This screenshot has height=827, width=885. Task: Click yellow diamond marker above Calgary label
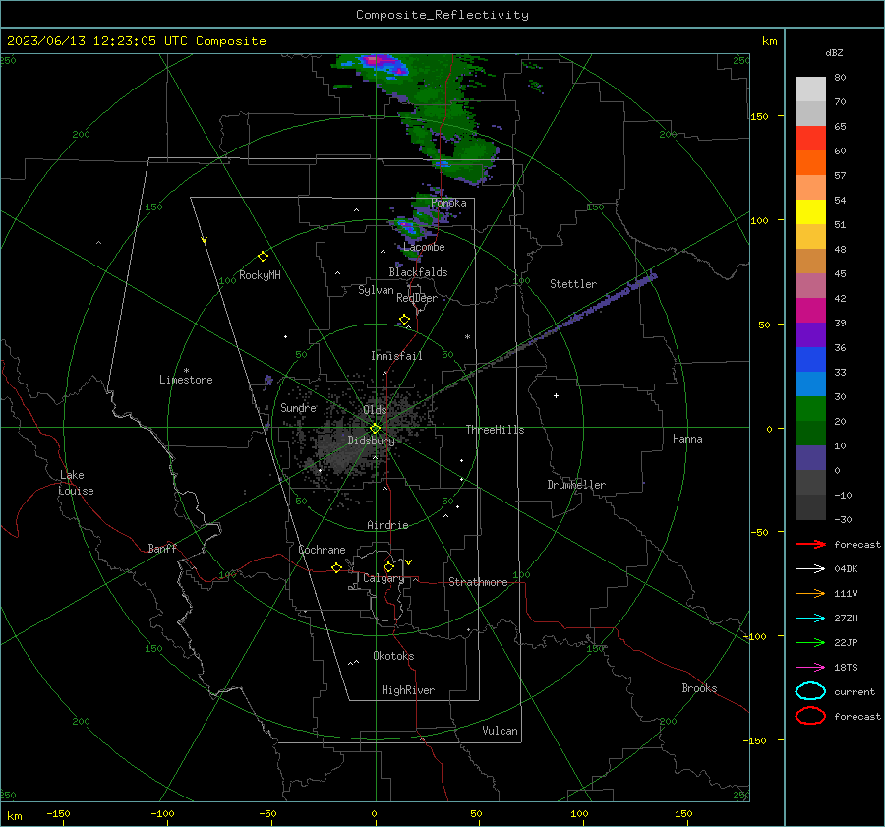point(388,566)
